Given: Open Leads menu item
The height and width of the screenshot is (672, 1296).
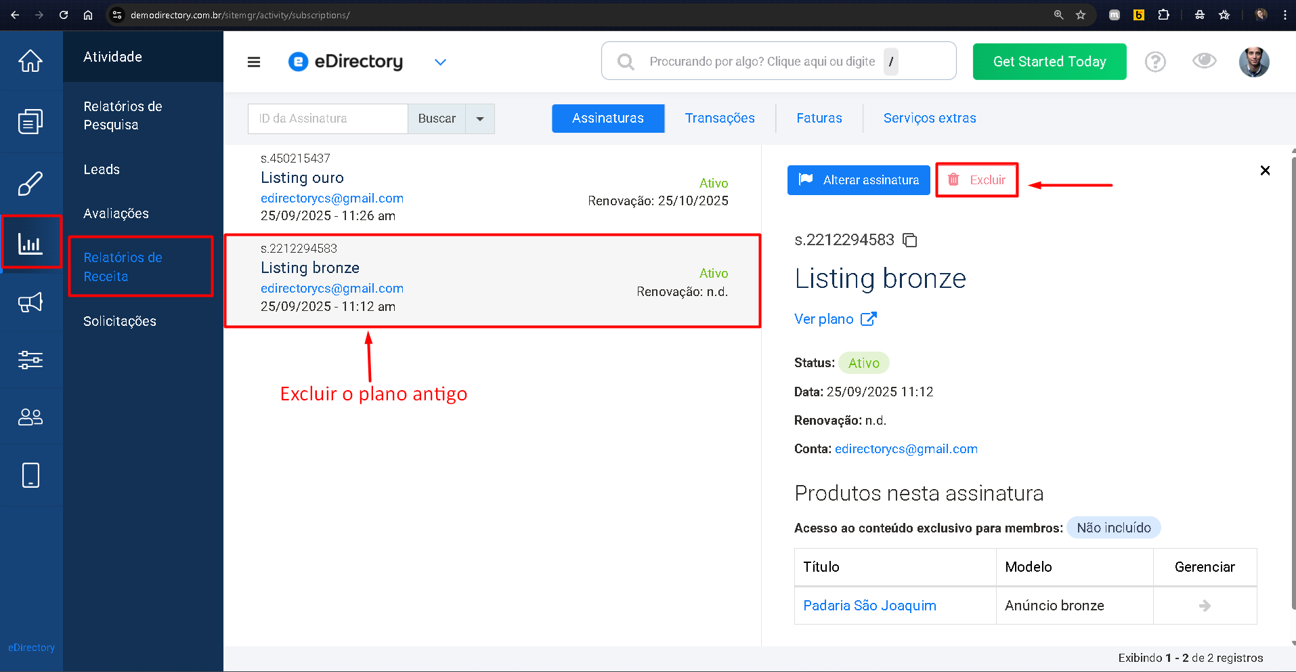Looking at the screenshot, I should click(102, 169).
